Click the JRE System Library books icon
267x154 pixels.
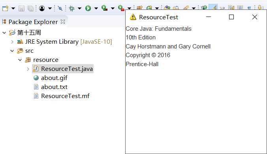pos(20,42)
